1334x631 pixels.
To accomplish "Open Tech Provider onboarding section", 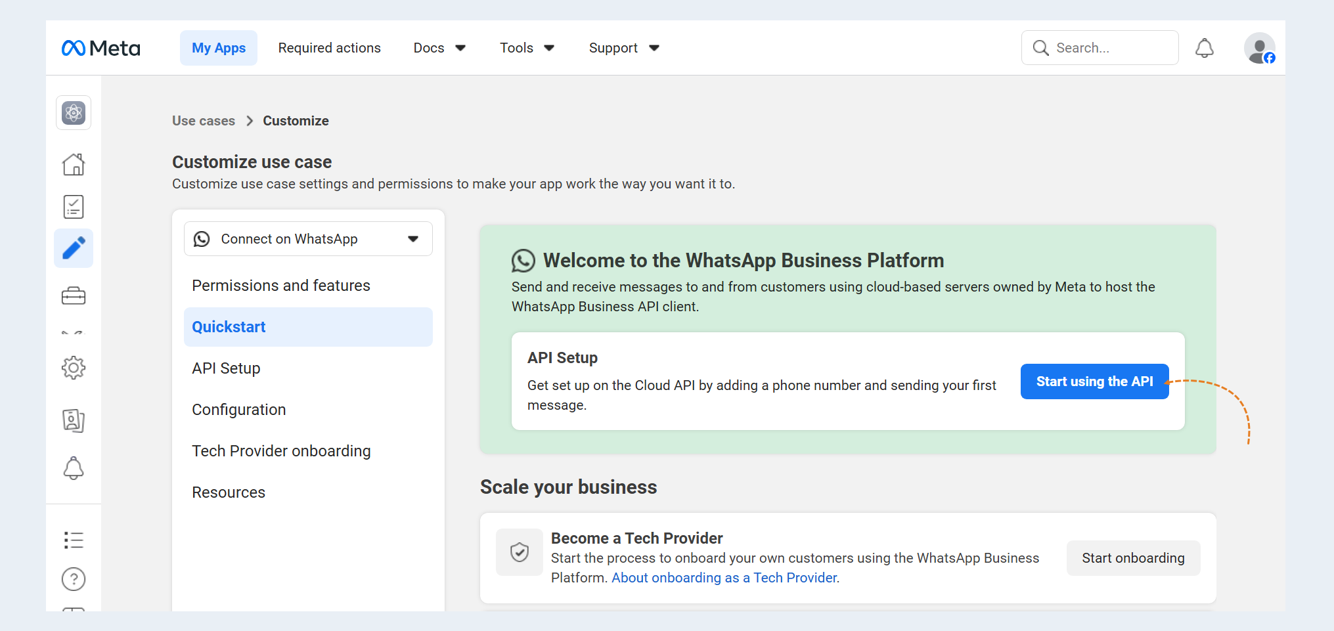I will [308, 451].
